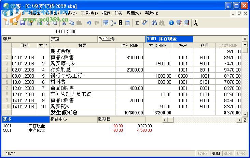The height and width of the screenshot is (158, 250).
Task: Click the Copy toolbar icon
Action: [x=72, y=23]
